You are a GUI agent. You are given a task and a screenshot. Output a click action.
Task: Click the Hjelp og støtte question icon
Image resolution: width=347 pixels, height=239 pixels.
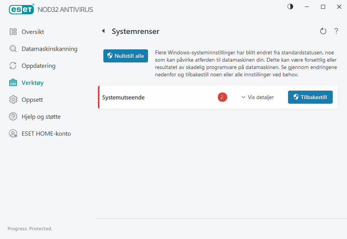click(13, 116)
